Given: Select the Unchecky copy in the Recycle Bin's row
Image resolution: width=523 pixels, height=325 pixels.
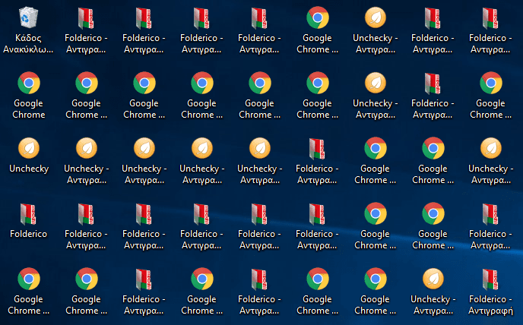Looking at the screenshot, I should tap(376, 17).
